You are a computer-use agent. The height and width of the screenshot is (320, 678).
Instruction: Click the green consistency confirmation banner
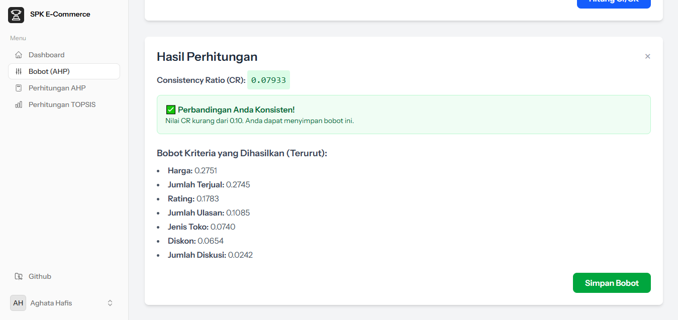404,115
